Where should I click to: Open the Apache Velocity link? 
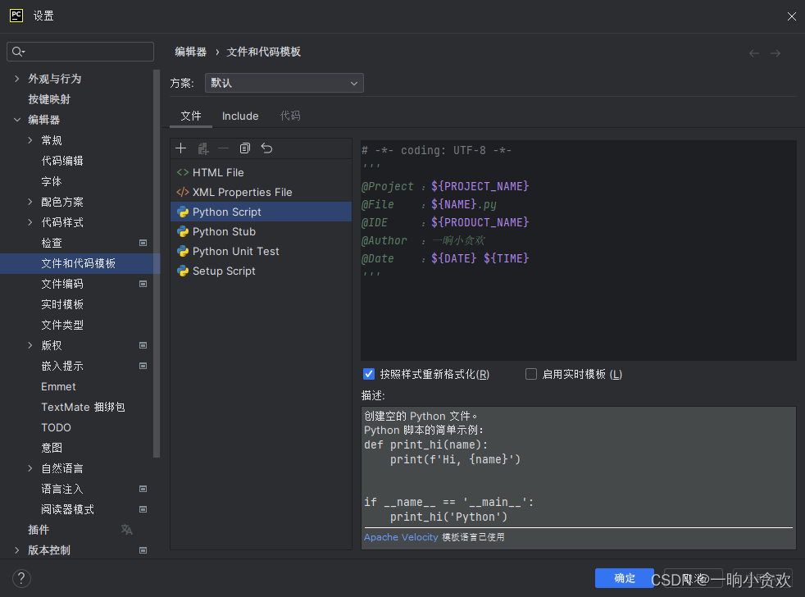click(x=401, y=537)
